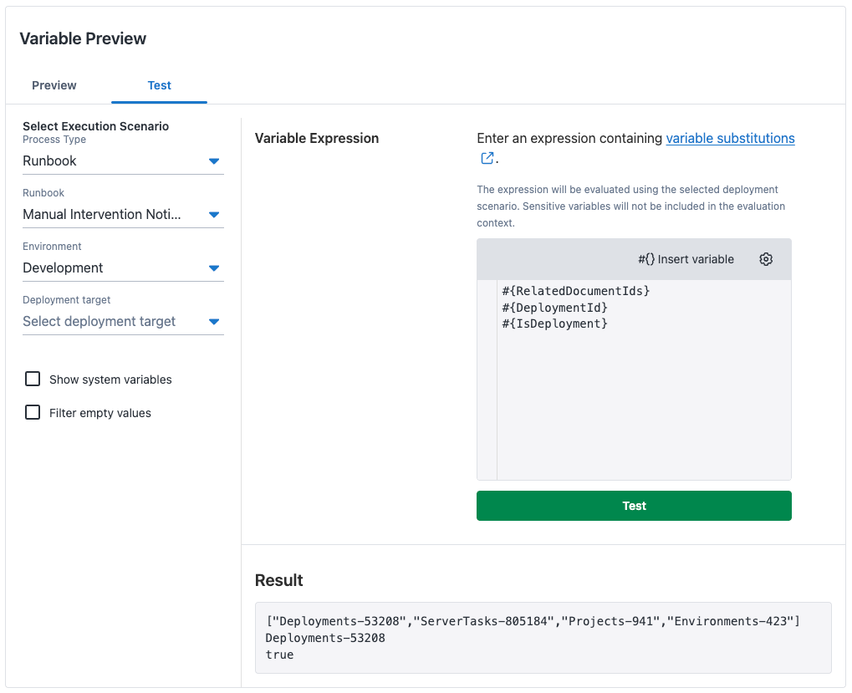
Task: Click the Variable Expression label
Action: (317, 139)
